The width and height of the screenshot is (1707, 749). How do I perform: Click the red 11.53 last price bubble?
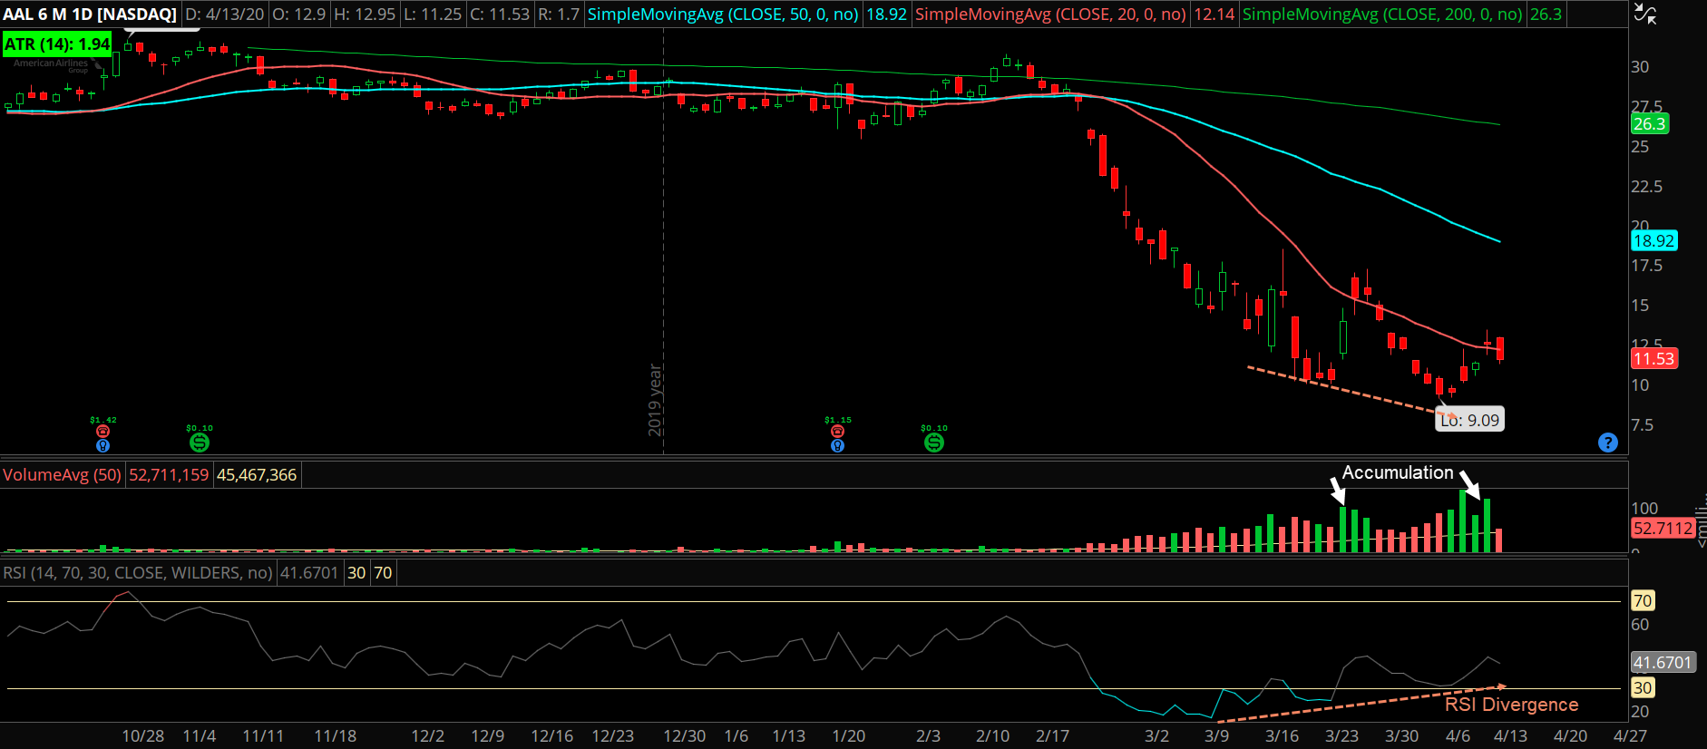pyautogui.click(x=1653, y=358)
